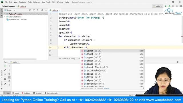Open the VCS menu
The height and width of the screenshot is (103, 183).
54,2
